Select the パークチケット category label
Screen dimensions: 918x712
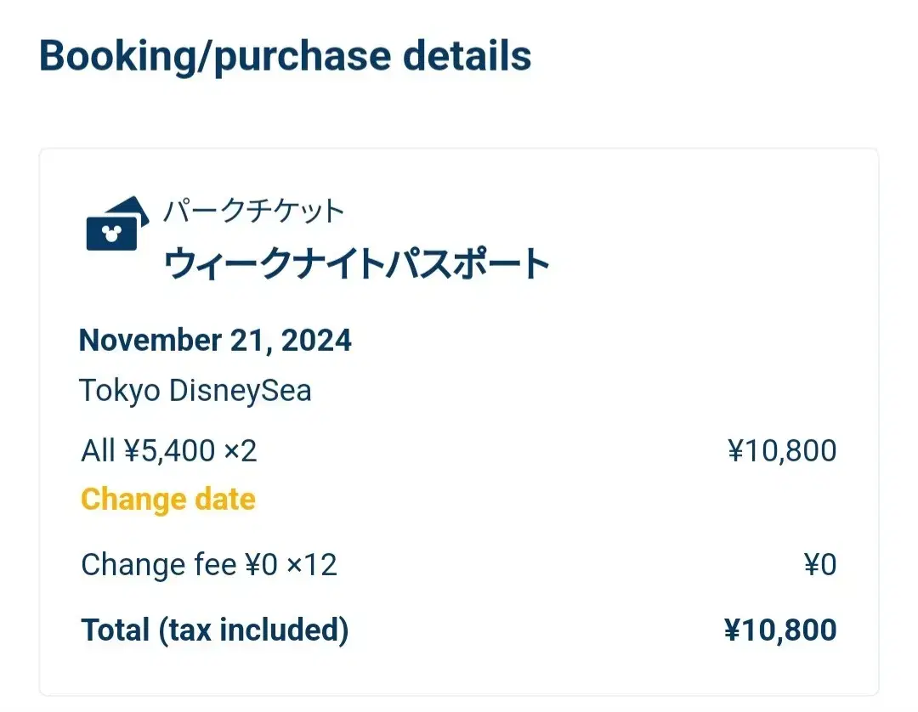[253, 212]
